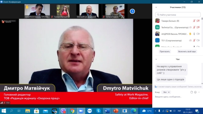Open the Mail app from the taskbar
203x114 pixels.
(45, 111)
